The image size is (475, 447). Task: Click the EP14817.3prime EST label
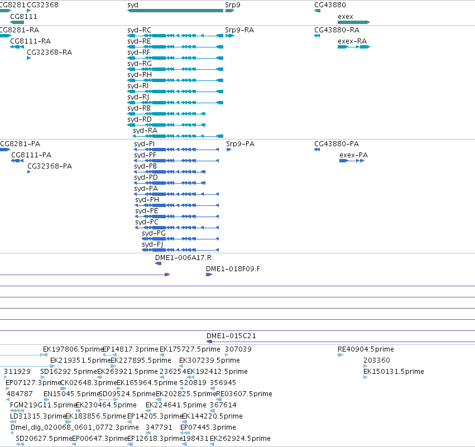[131, 349]
